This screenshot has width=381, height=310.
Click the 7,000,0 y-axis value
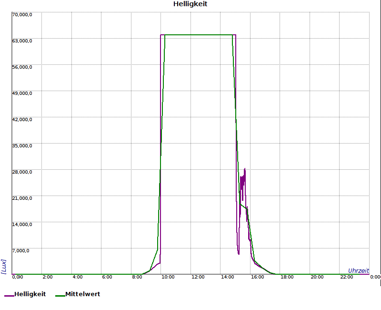tap(20, 251)
